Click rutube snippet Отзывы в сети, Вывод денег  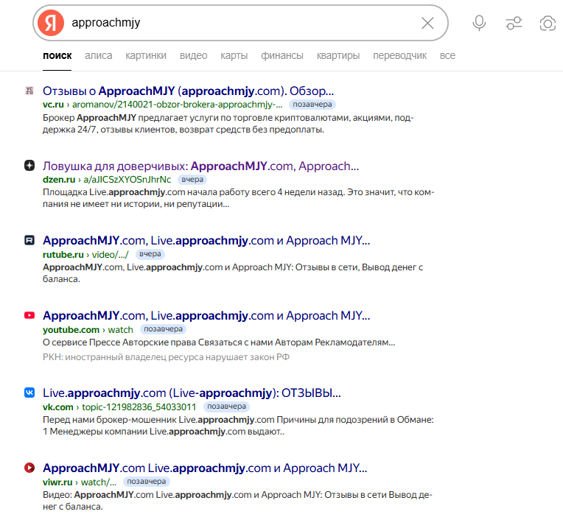(x=233, y=273)
